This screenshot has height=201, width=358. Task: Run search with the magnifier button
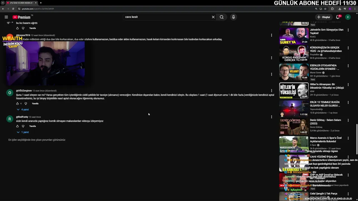(222, 17)
